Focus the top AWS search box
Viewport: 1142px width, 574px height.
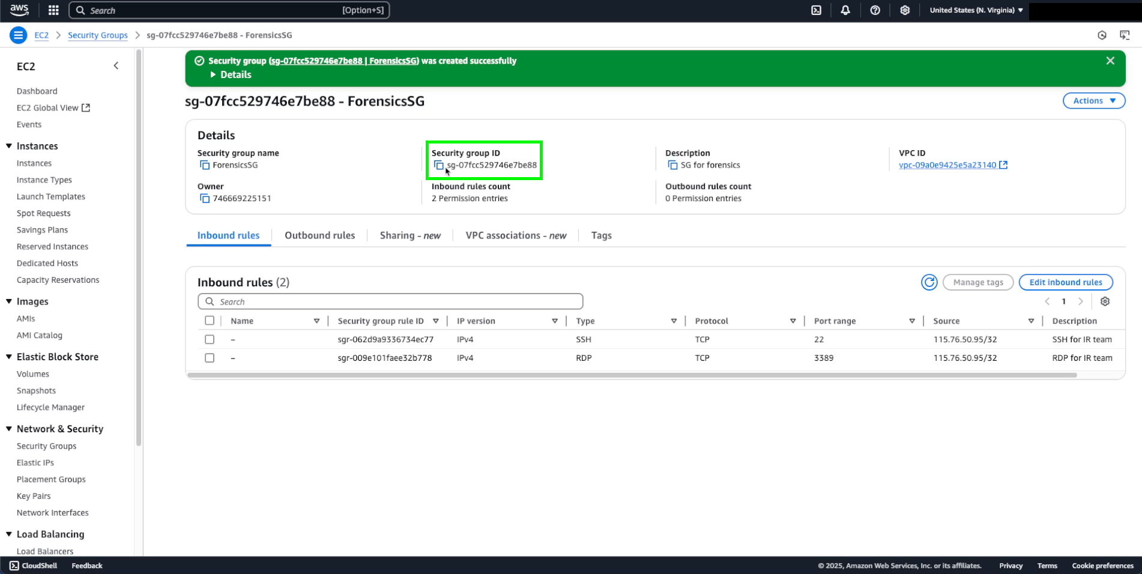229,10
